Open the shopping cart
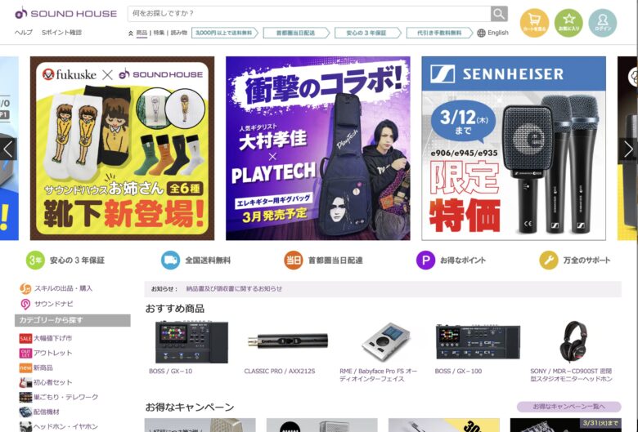The width and height of the screenshot is (638, 432). click(x=534, y=23)
